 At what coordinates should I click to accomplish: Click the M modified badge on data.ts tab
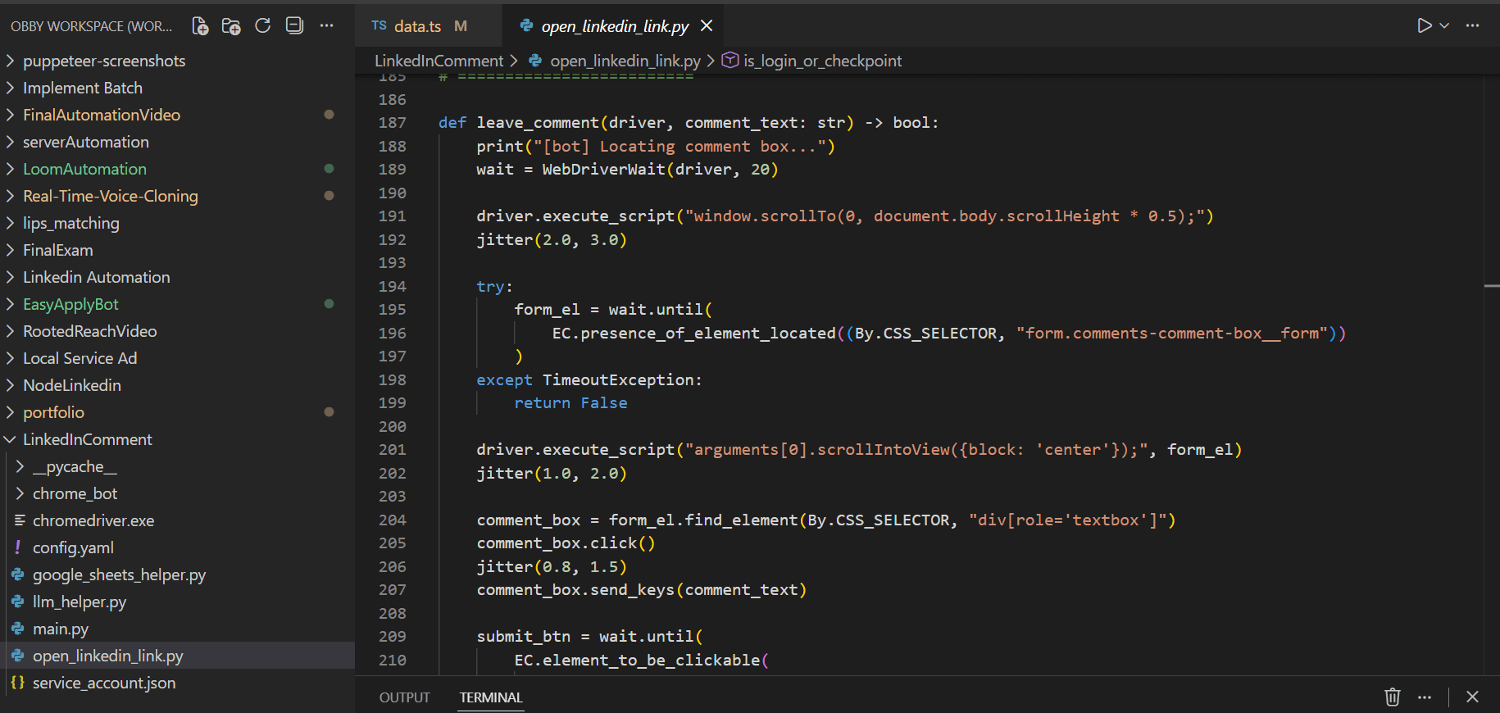tap(461, 26)
